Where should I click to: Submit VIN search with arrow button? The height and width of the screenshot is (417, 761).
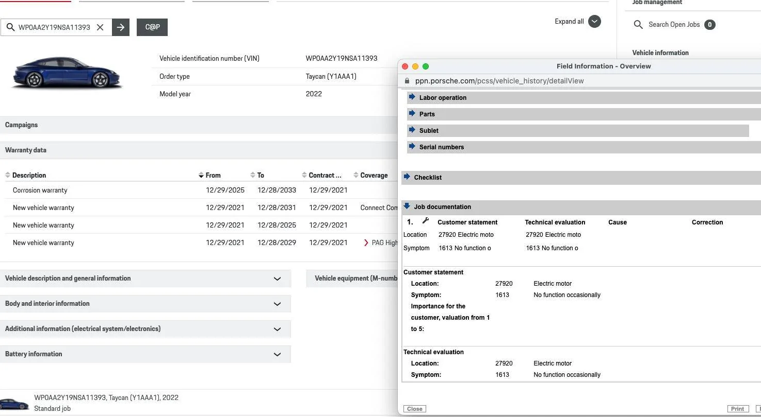[121, 27]
